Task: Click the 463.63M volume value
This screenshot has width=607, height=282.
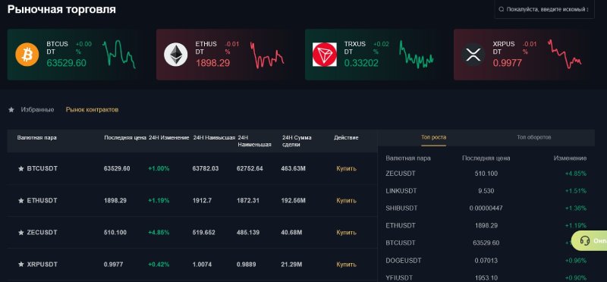Action: (x=294, y=168)
